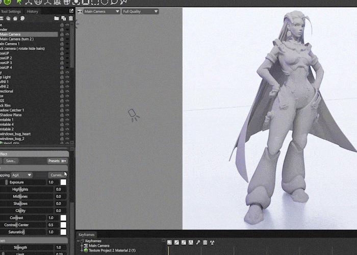Toggle visibility of the back camera (rotate hide hairs) row

coord(67,48)
